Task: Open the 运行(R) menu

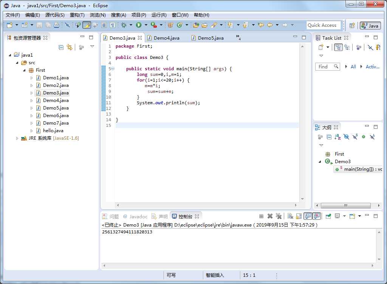Action: click(159, 15)
